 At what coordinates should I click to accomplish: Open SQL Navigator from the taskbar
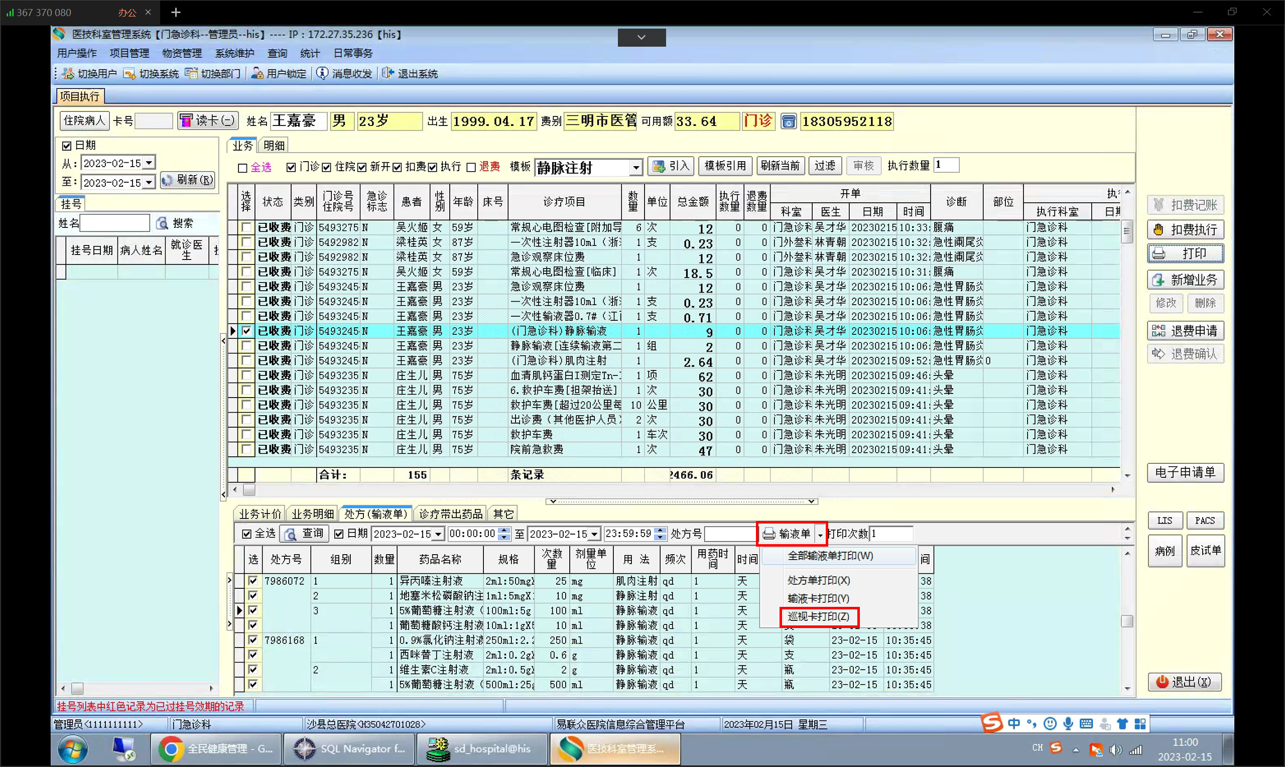350,748
